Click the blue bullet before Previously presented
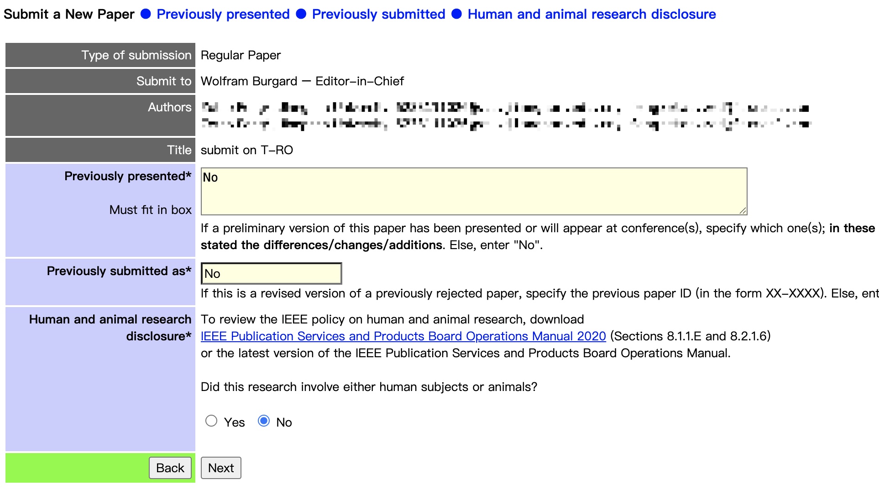The image size is (879, 490). pos(146,14)
